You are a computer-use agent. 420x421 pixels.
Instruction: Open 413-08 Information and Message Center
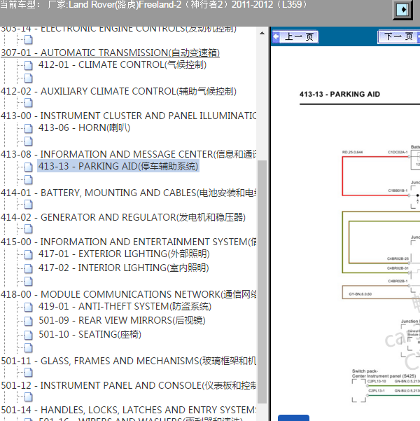coord(128,154)
